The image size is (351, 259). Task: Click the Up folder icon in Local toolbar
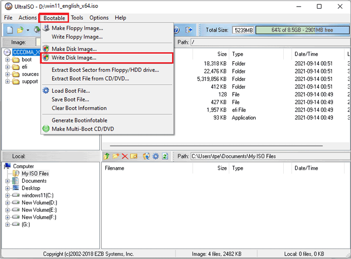pos(107,156)
